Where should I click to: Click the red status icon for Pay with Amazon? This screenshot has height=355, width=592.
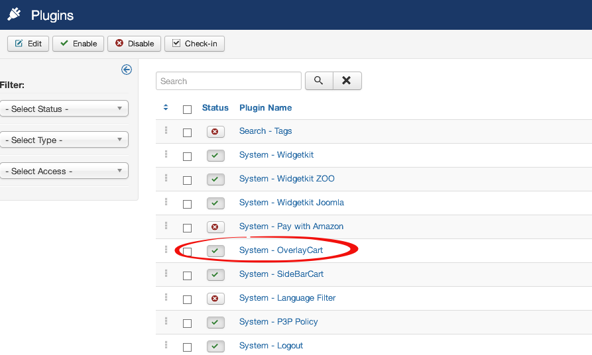(215, 227)
